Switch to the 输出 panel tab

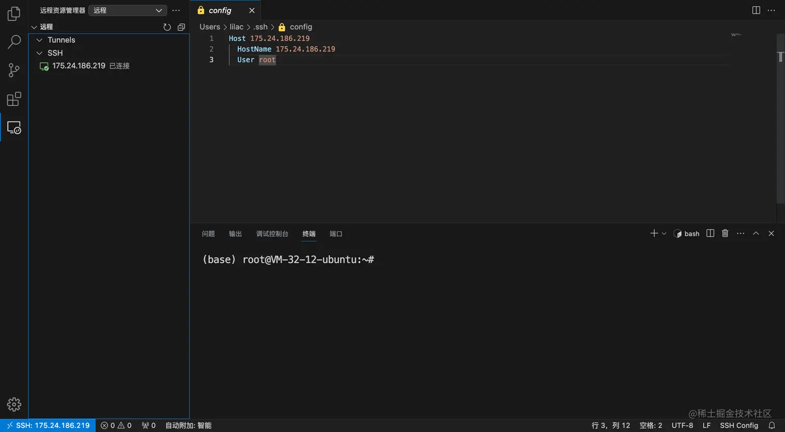tap(235, 234)
